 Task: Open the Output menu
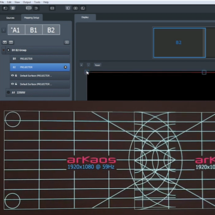click(x=27, y=2)
